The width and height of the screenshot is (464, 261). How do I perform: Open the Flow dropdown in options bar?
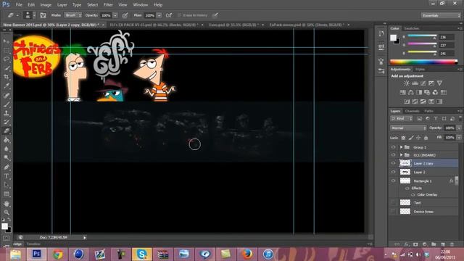(159, 15)
